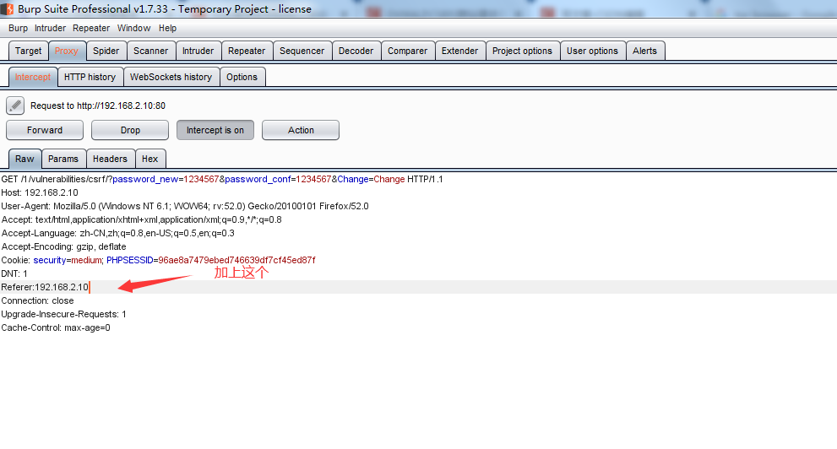Click the User-Agent header line
The image size is (837, 449).
tap(185, 206)
